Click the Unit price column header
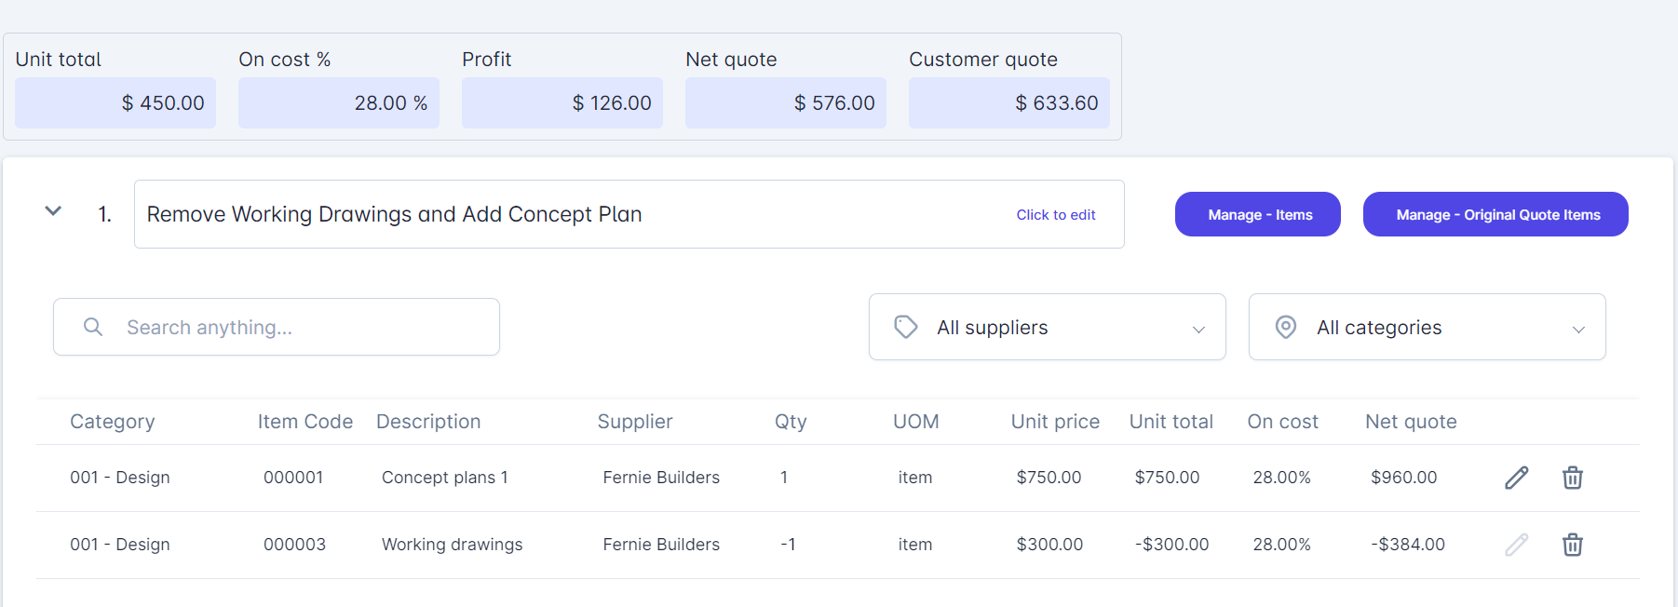 [x=1054, y=422]
